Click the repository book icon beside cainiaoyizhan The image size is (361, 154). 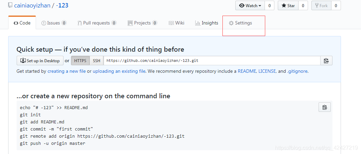click(x=10, y=5)
